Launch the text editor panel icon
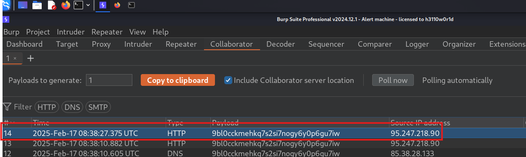This screenshot has height=157, width=526. click(x=51, y=5)
